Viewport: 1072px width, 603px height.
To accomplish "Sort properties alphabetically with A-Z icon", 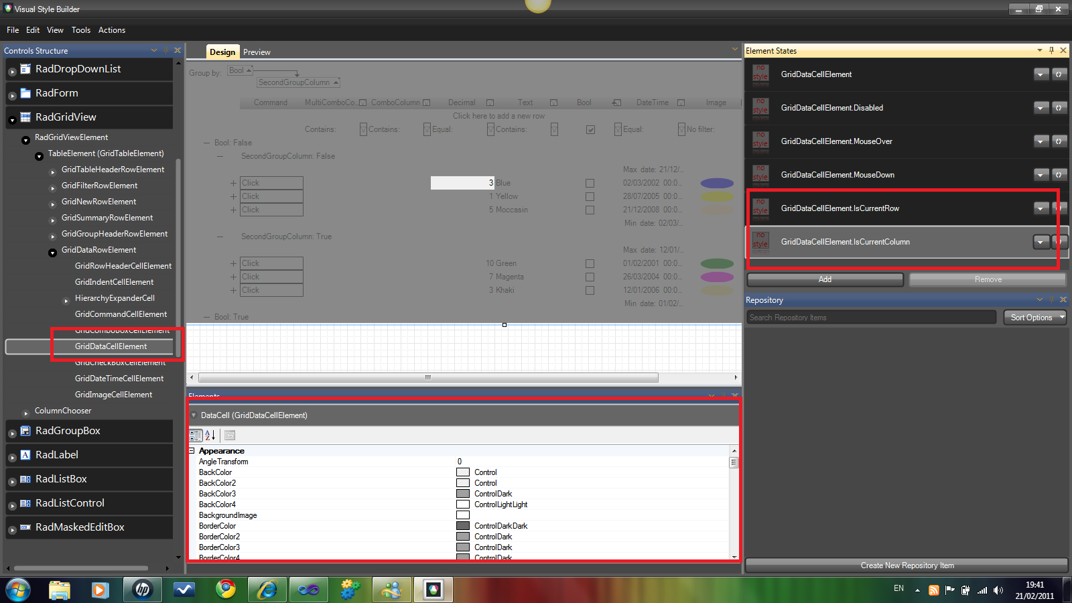I will pos(210,435).
